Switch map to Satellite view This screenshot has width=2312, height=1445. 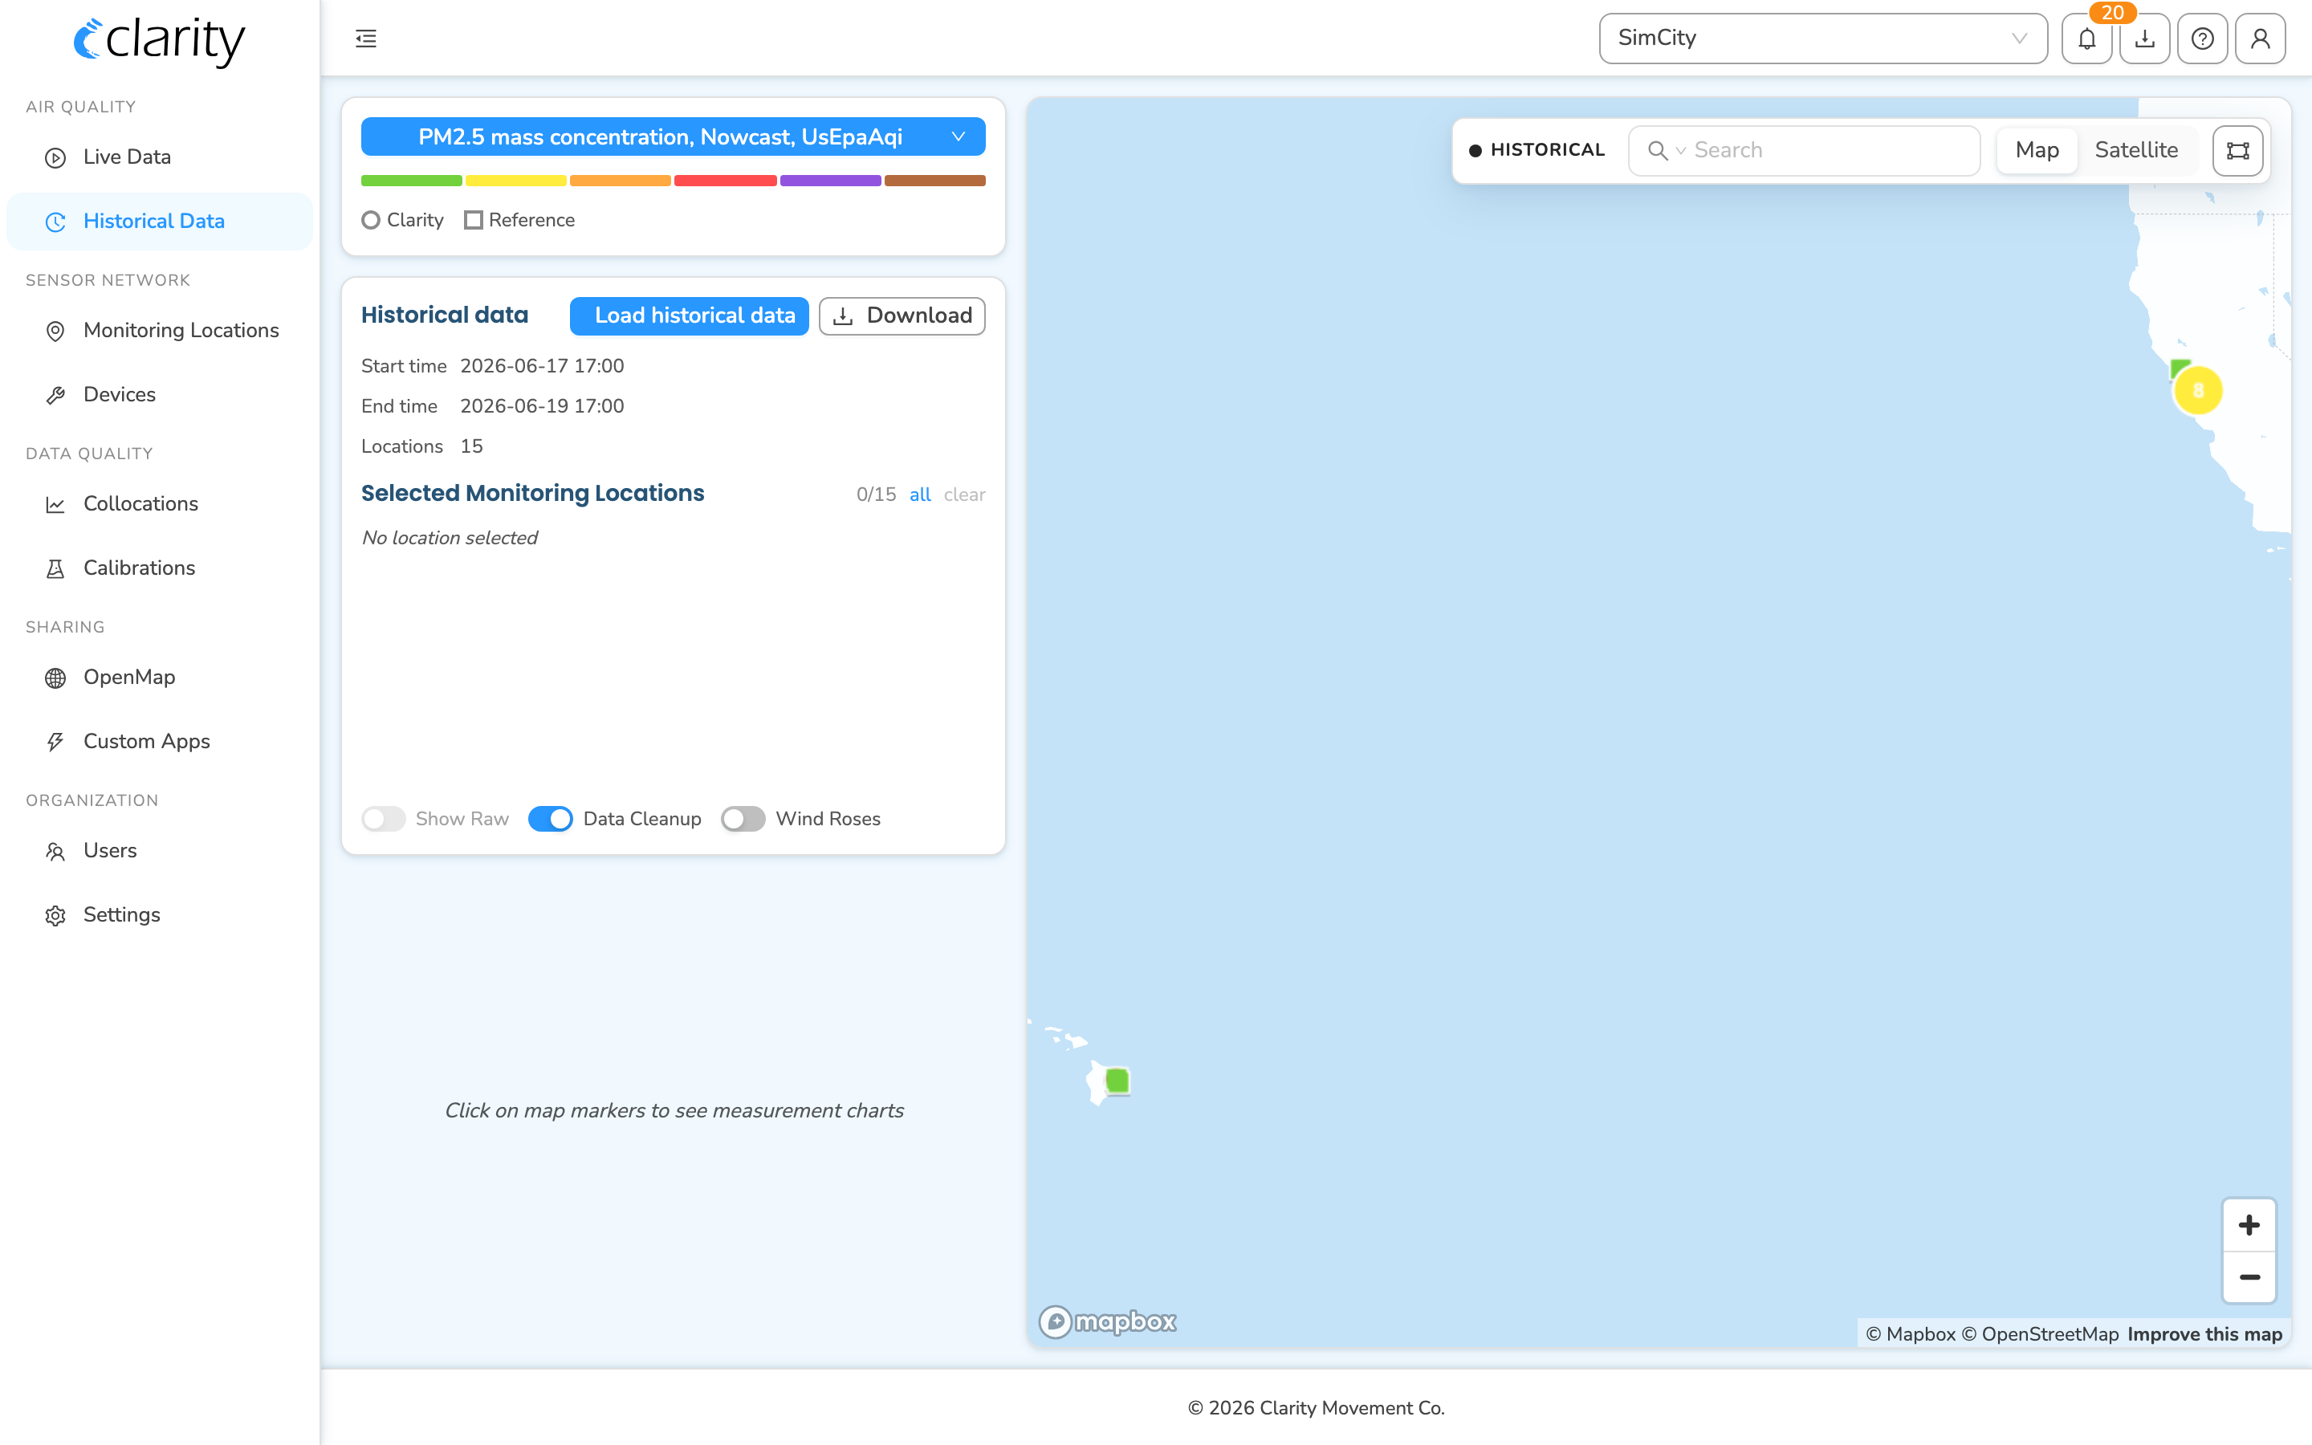point(2136,150)
